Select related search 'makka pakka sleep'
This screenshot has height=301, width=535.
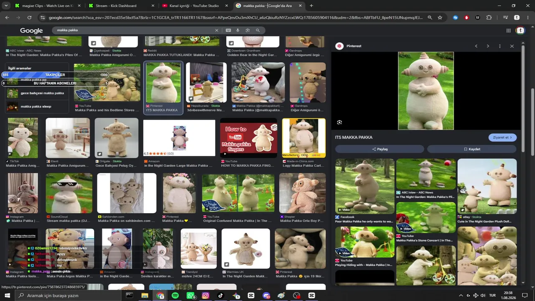coord(37,107)
